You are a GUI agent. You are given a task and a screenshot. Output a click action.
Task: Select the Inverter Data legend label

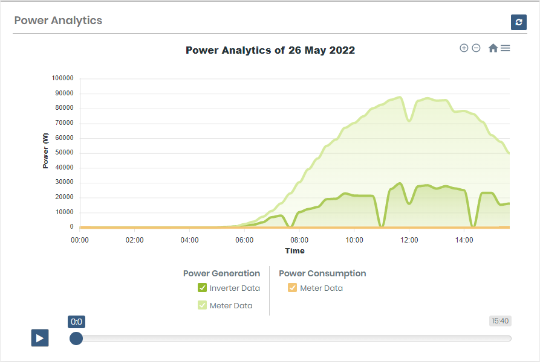coord(235,288)
